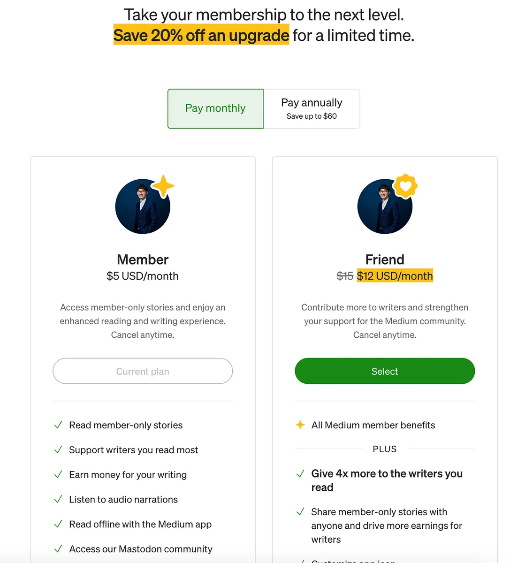Click the yellow star badge on Member avatar
This screenshot has width=525, height=563.
click(163, 186)
